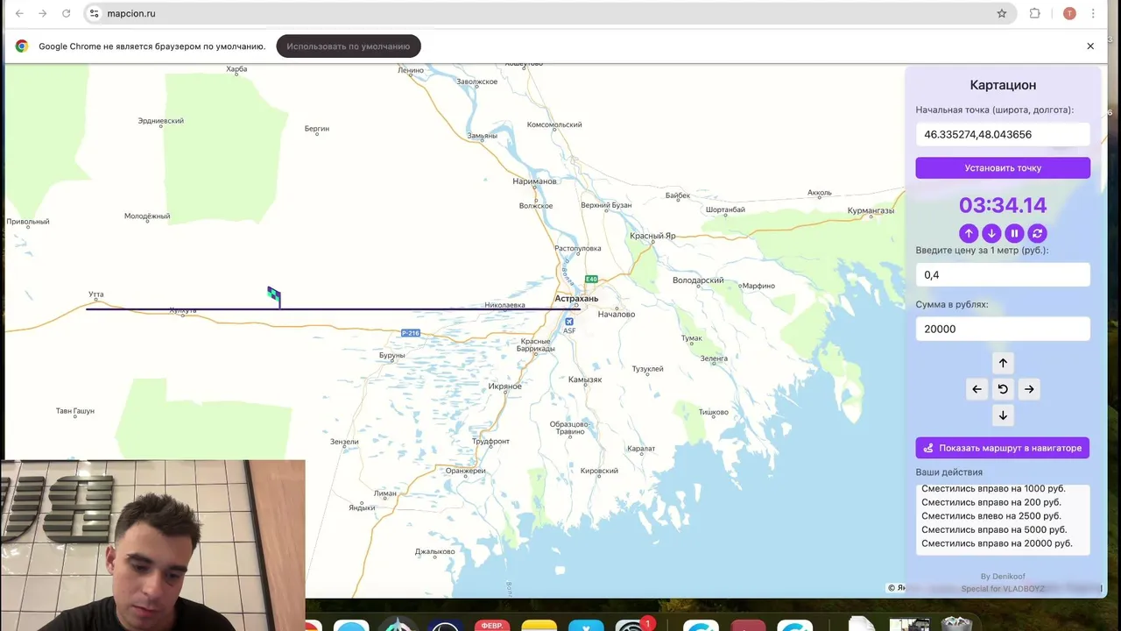The height and width of the screenshot is (631, 1121).
Task: Bookmark this page with the star icon
Action: [x=1002, y=13]
